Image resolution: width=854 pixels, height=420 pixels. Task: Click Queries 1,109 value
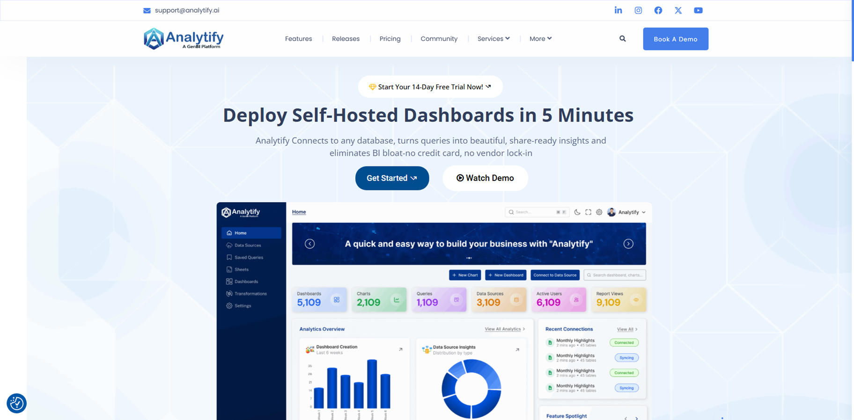tap(427, 303)
